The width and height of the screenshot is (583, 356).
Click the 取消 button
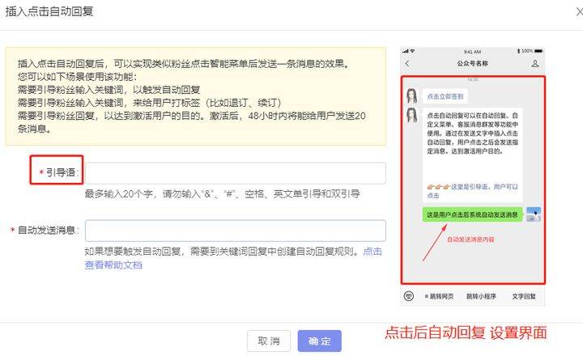pyautogui.click(x=269, y=341)
